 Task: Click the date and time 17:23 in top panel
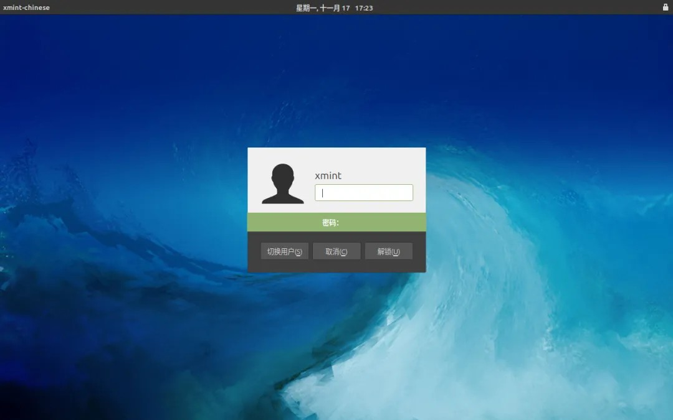[335, 7]
